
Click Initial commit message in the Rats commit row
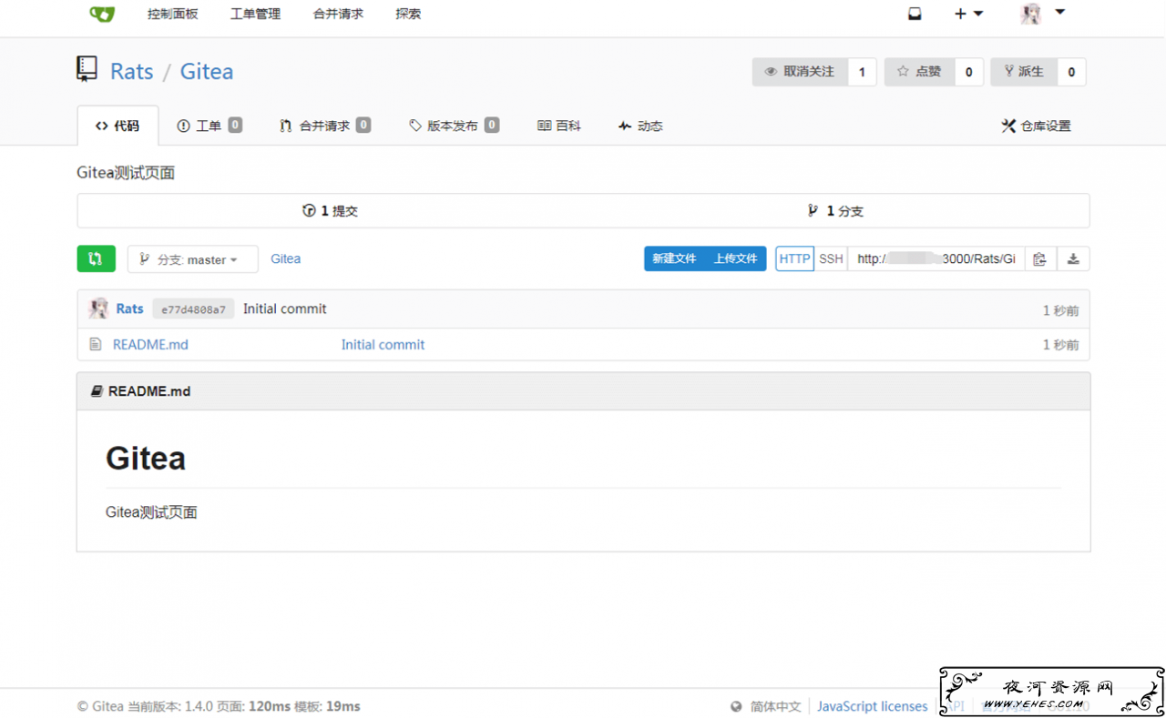click(284, 308)
